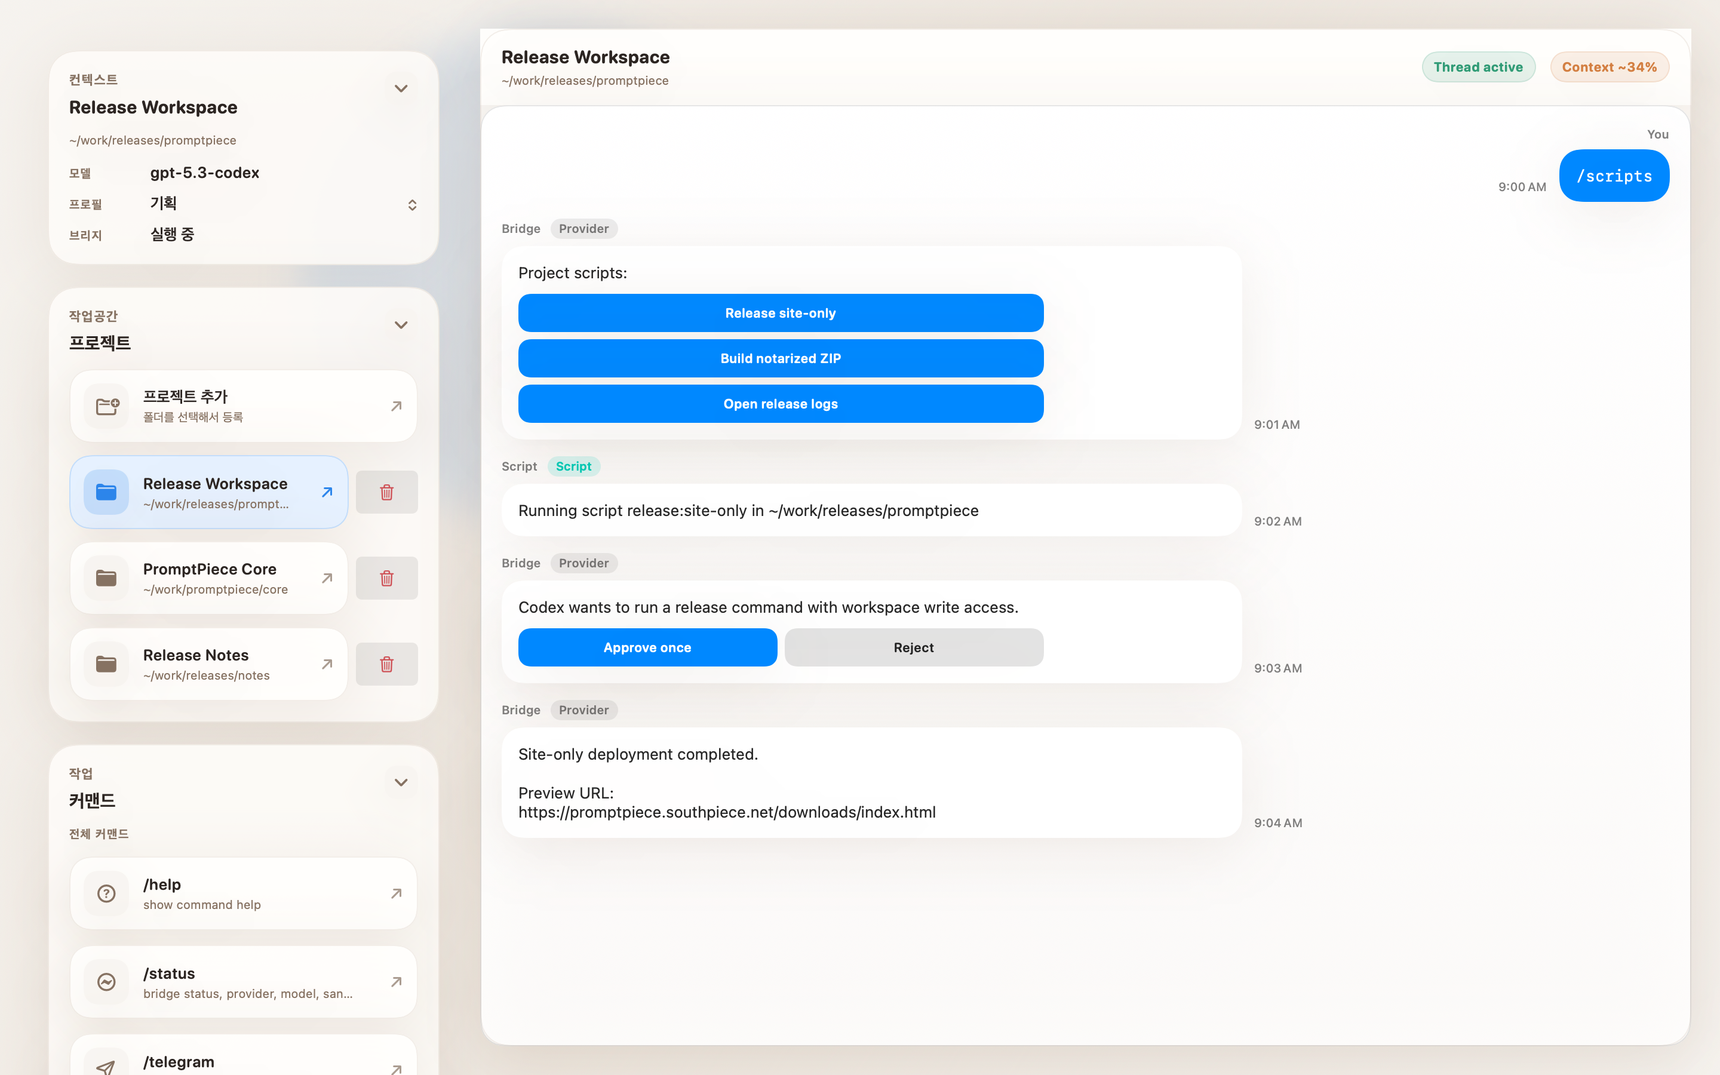
Task: Click the Context ~34% badge
Action: 1609,67
